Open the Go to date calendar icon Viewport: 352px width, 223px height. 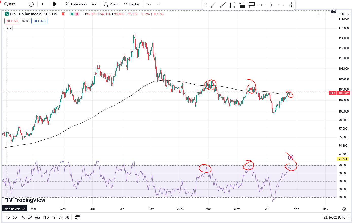pyautogui.click(x=78, y=217)
